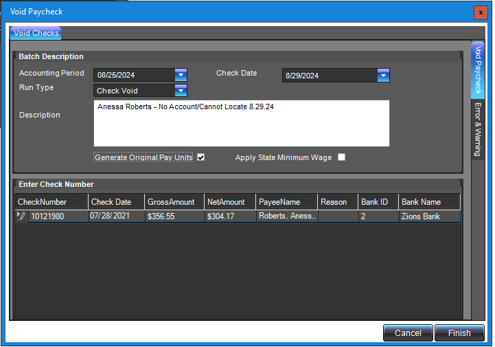Open the Accounting Period dropdown
The image size is (495, 347).
click(x=181, y=75)
